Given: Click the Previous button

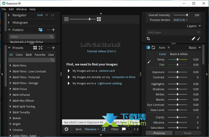Looking at the screenshot, I should point(159,133).
